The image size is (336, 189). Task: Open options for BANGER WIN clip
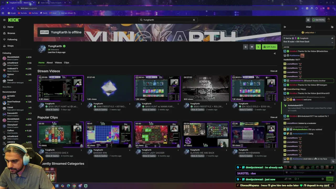(130, 150)
